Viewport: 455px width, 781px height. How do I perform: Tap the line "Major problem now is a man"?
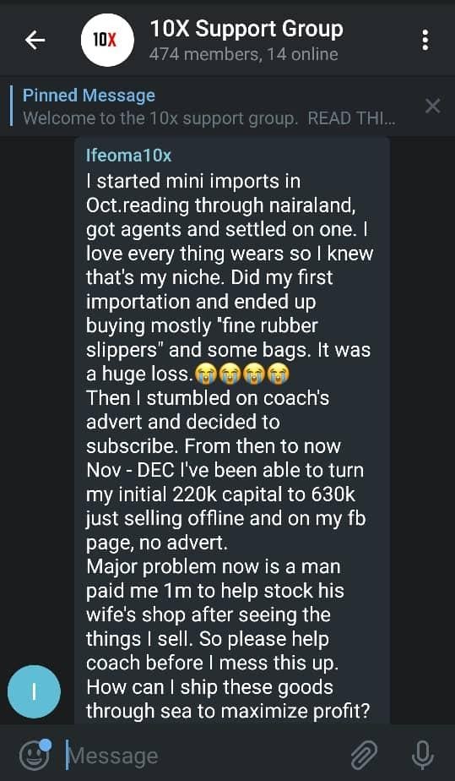(x=214, y=567)
